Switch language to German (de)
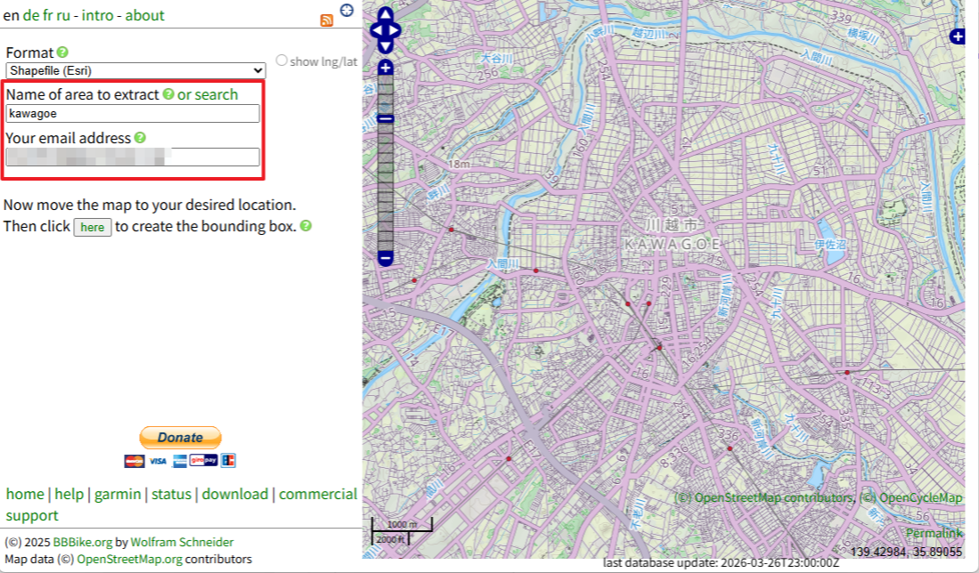Screen dimensions: 979x573 (31, 15)
